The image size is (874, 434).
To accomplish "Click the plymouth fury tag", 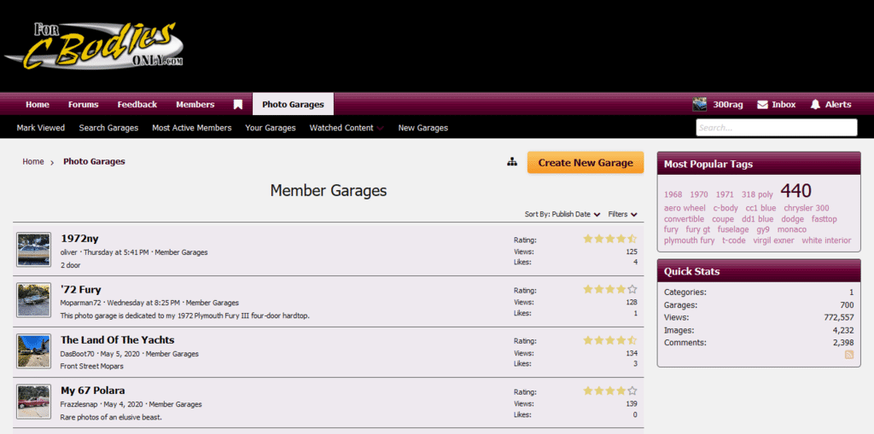I will tap(690, 240).
